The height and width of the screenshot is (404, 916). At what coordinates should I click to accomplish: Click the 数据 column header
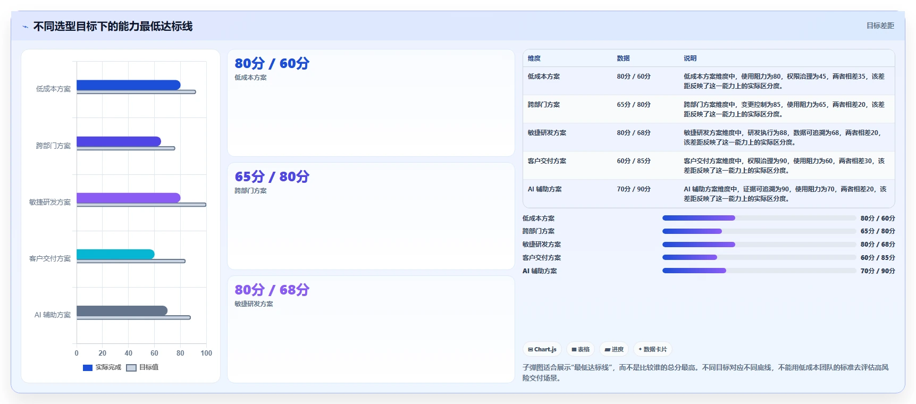coord(623,58)
